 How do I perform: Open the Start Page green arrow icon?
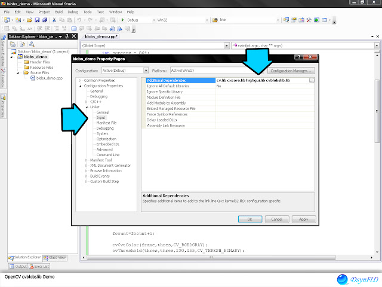pyautogui.click(x=316, y=20)
